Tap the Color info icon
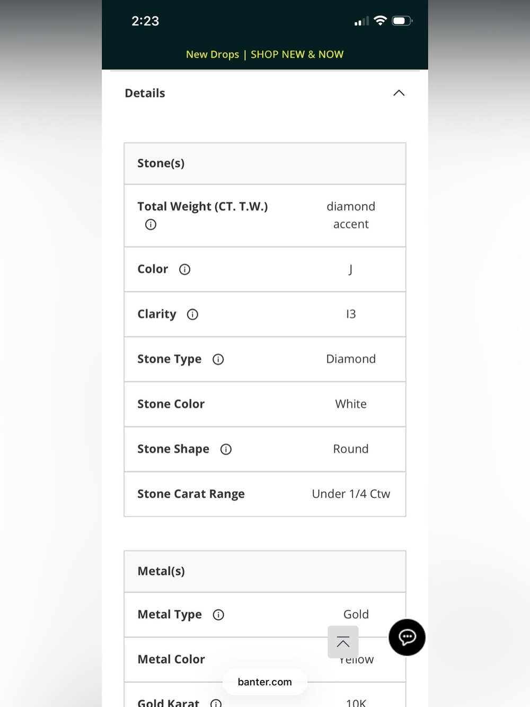 point(184,269)
